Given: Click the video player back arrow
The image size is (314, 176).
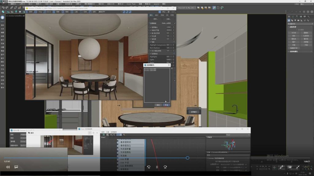Looking at the screenshot, I should coord(4,2).
